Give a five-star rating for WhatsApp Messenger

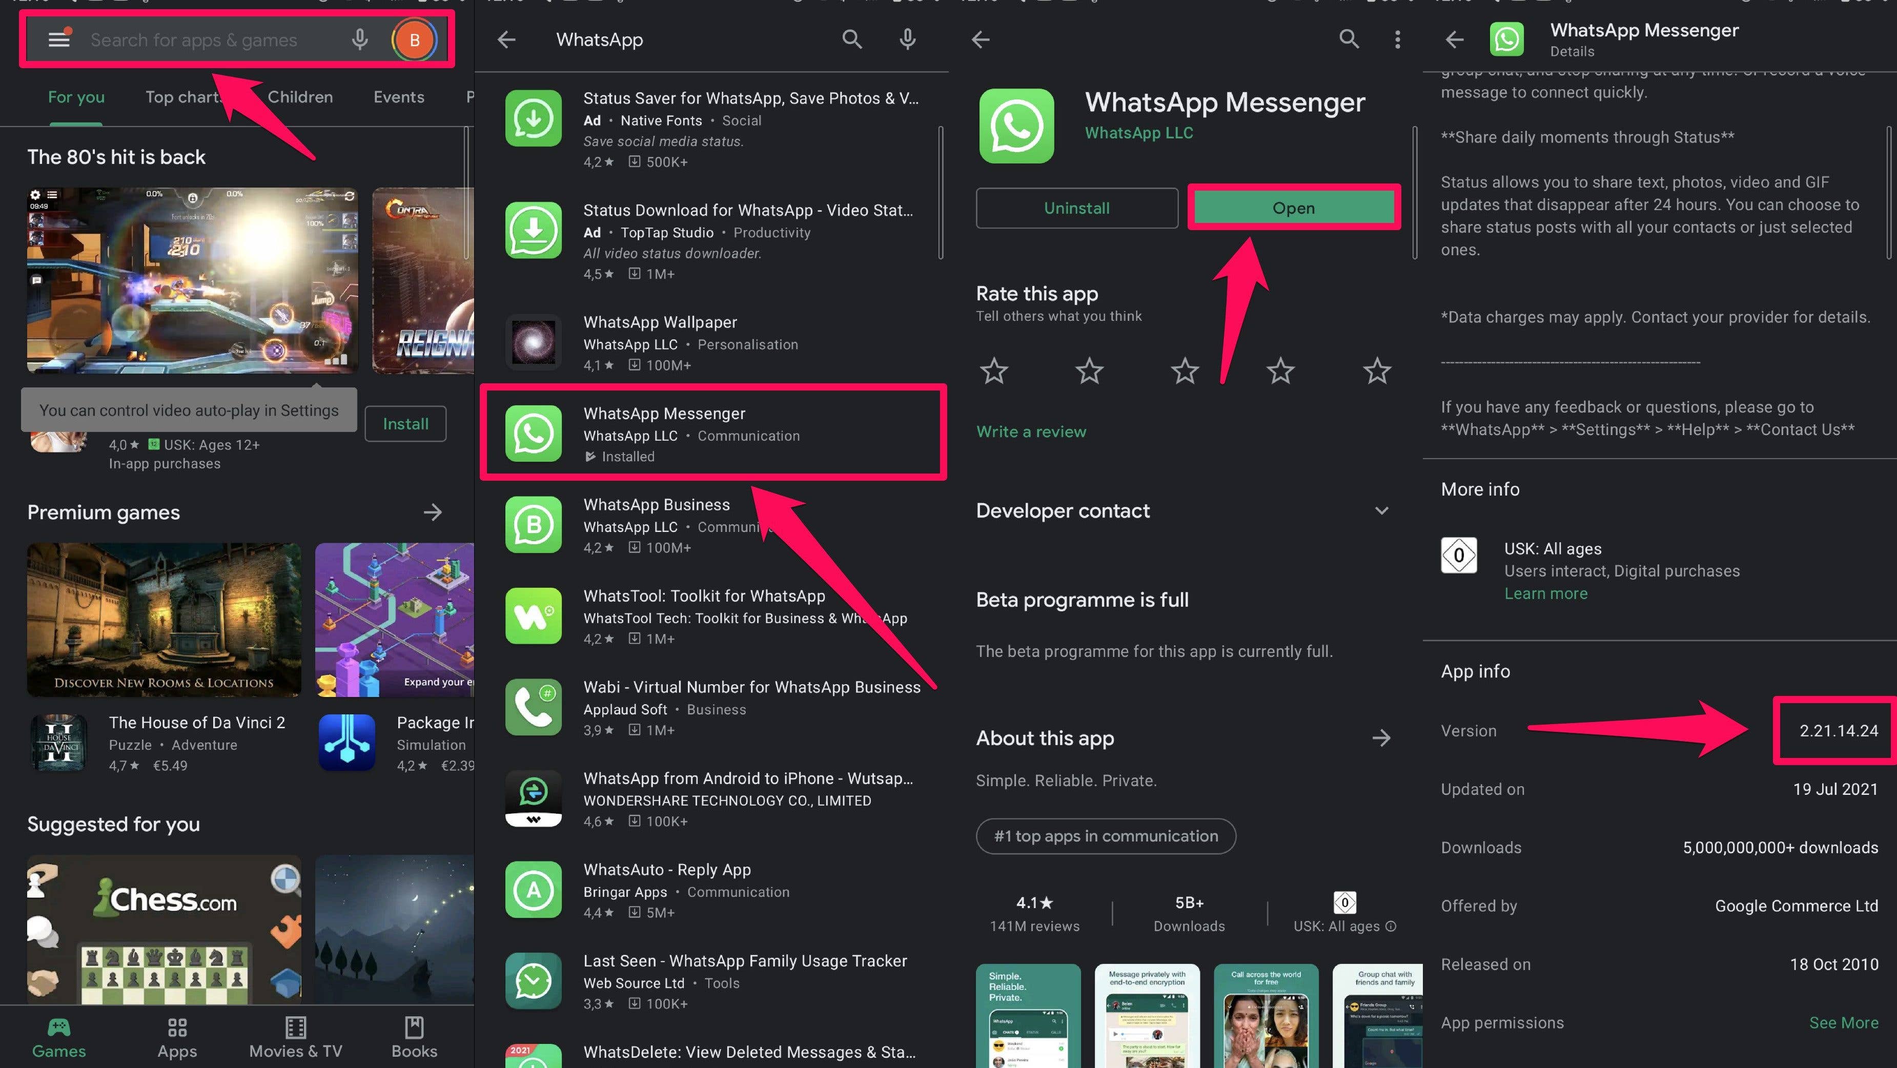click(1376, 371)
